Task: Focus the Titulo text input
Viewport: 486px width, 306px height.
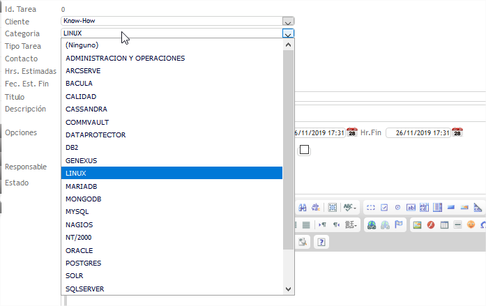Action: point(390,97)
